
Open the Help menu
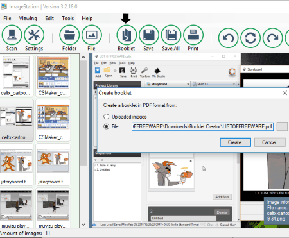pyautogui.click(x=87, y=18)
